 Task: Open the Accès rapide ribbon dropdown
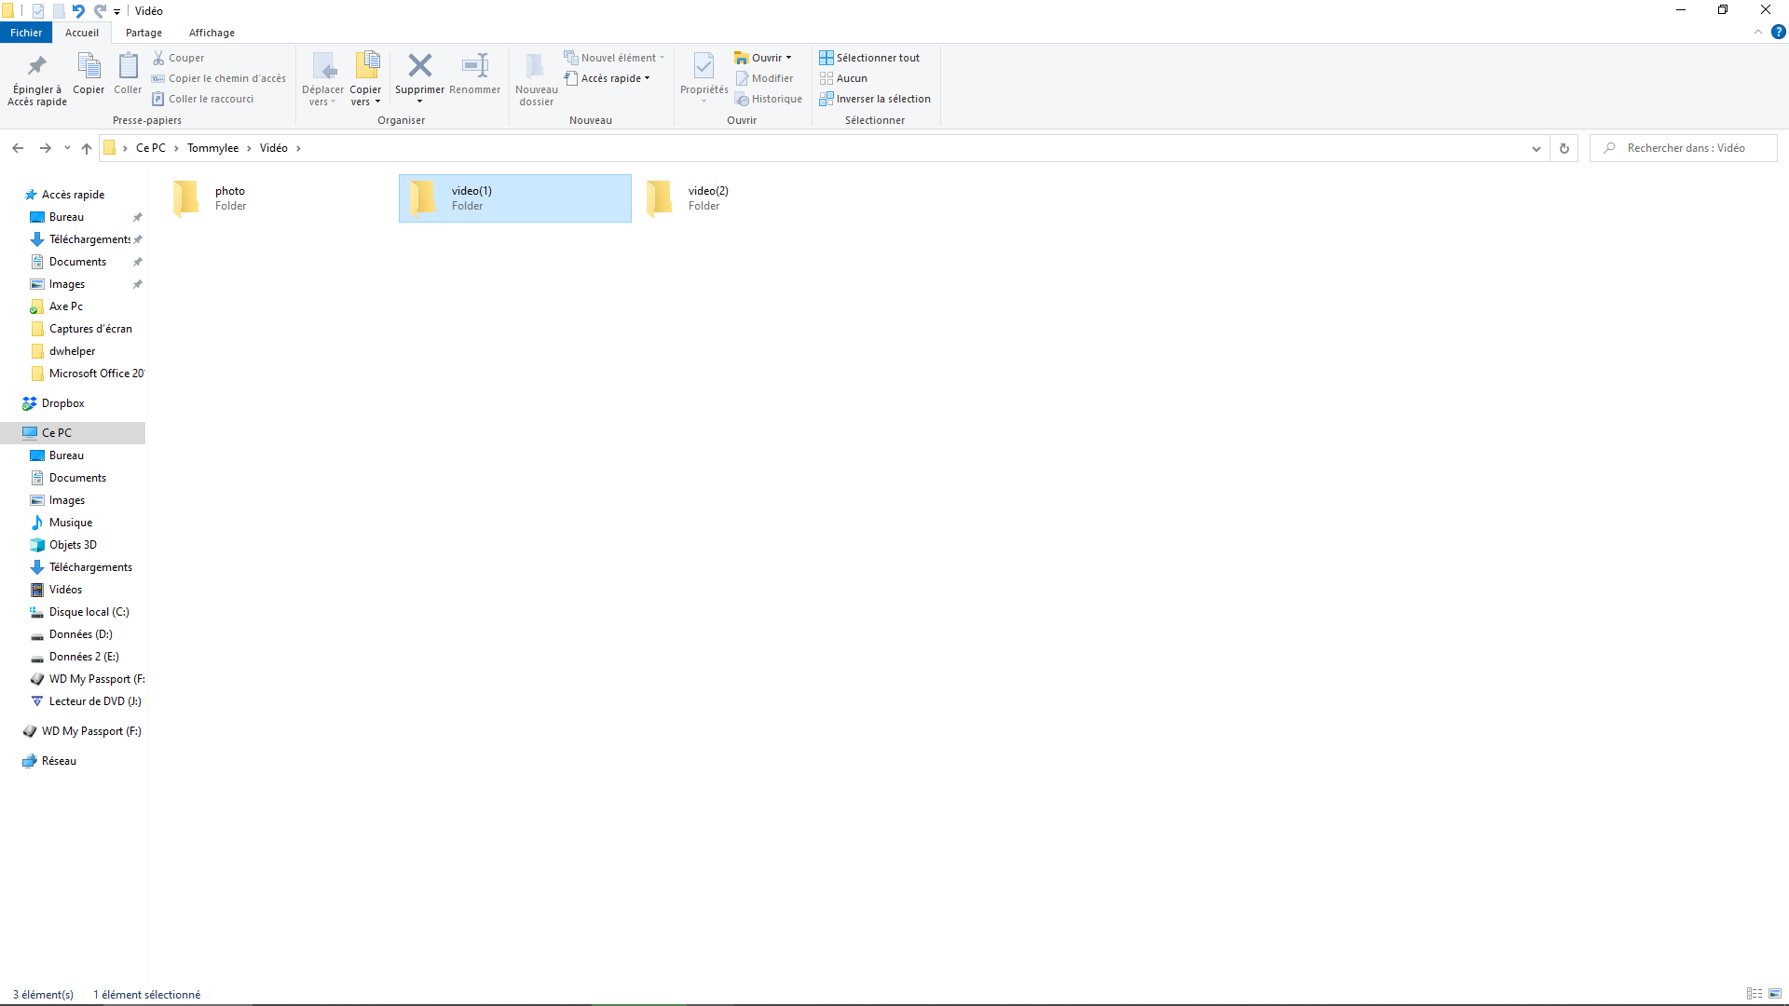coord(615,78)
